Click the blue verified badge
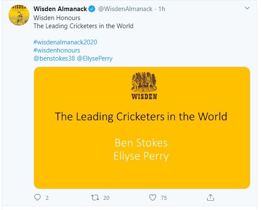This screenshot has height=210, width=261. click(x=92, y=9)
